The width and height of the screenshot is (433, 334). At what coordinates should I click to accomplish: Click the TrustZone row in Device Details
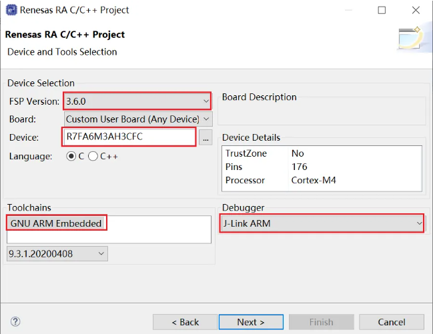click(322, 153)
